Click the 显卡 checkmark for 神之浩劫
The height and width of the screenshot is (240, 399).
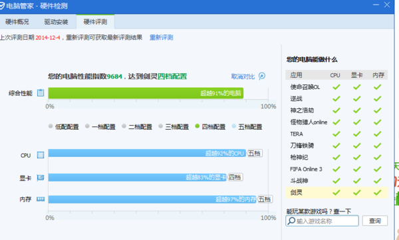[x=356, y=110]
